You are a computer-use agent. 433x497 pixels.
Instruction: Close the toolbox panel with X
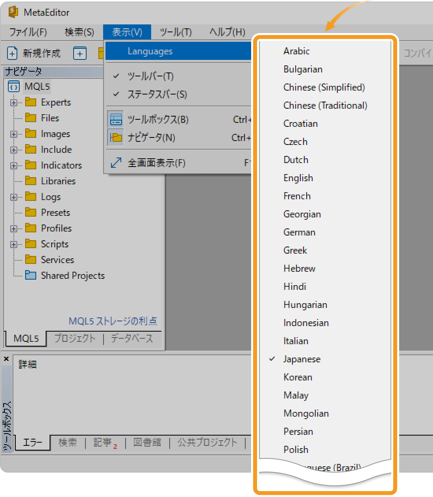point(6,359)
